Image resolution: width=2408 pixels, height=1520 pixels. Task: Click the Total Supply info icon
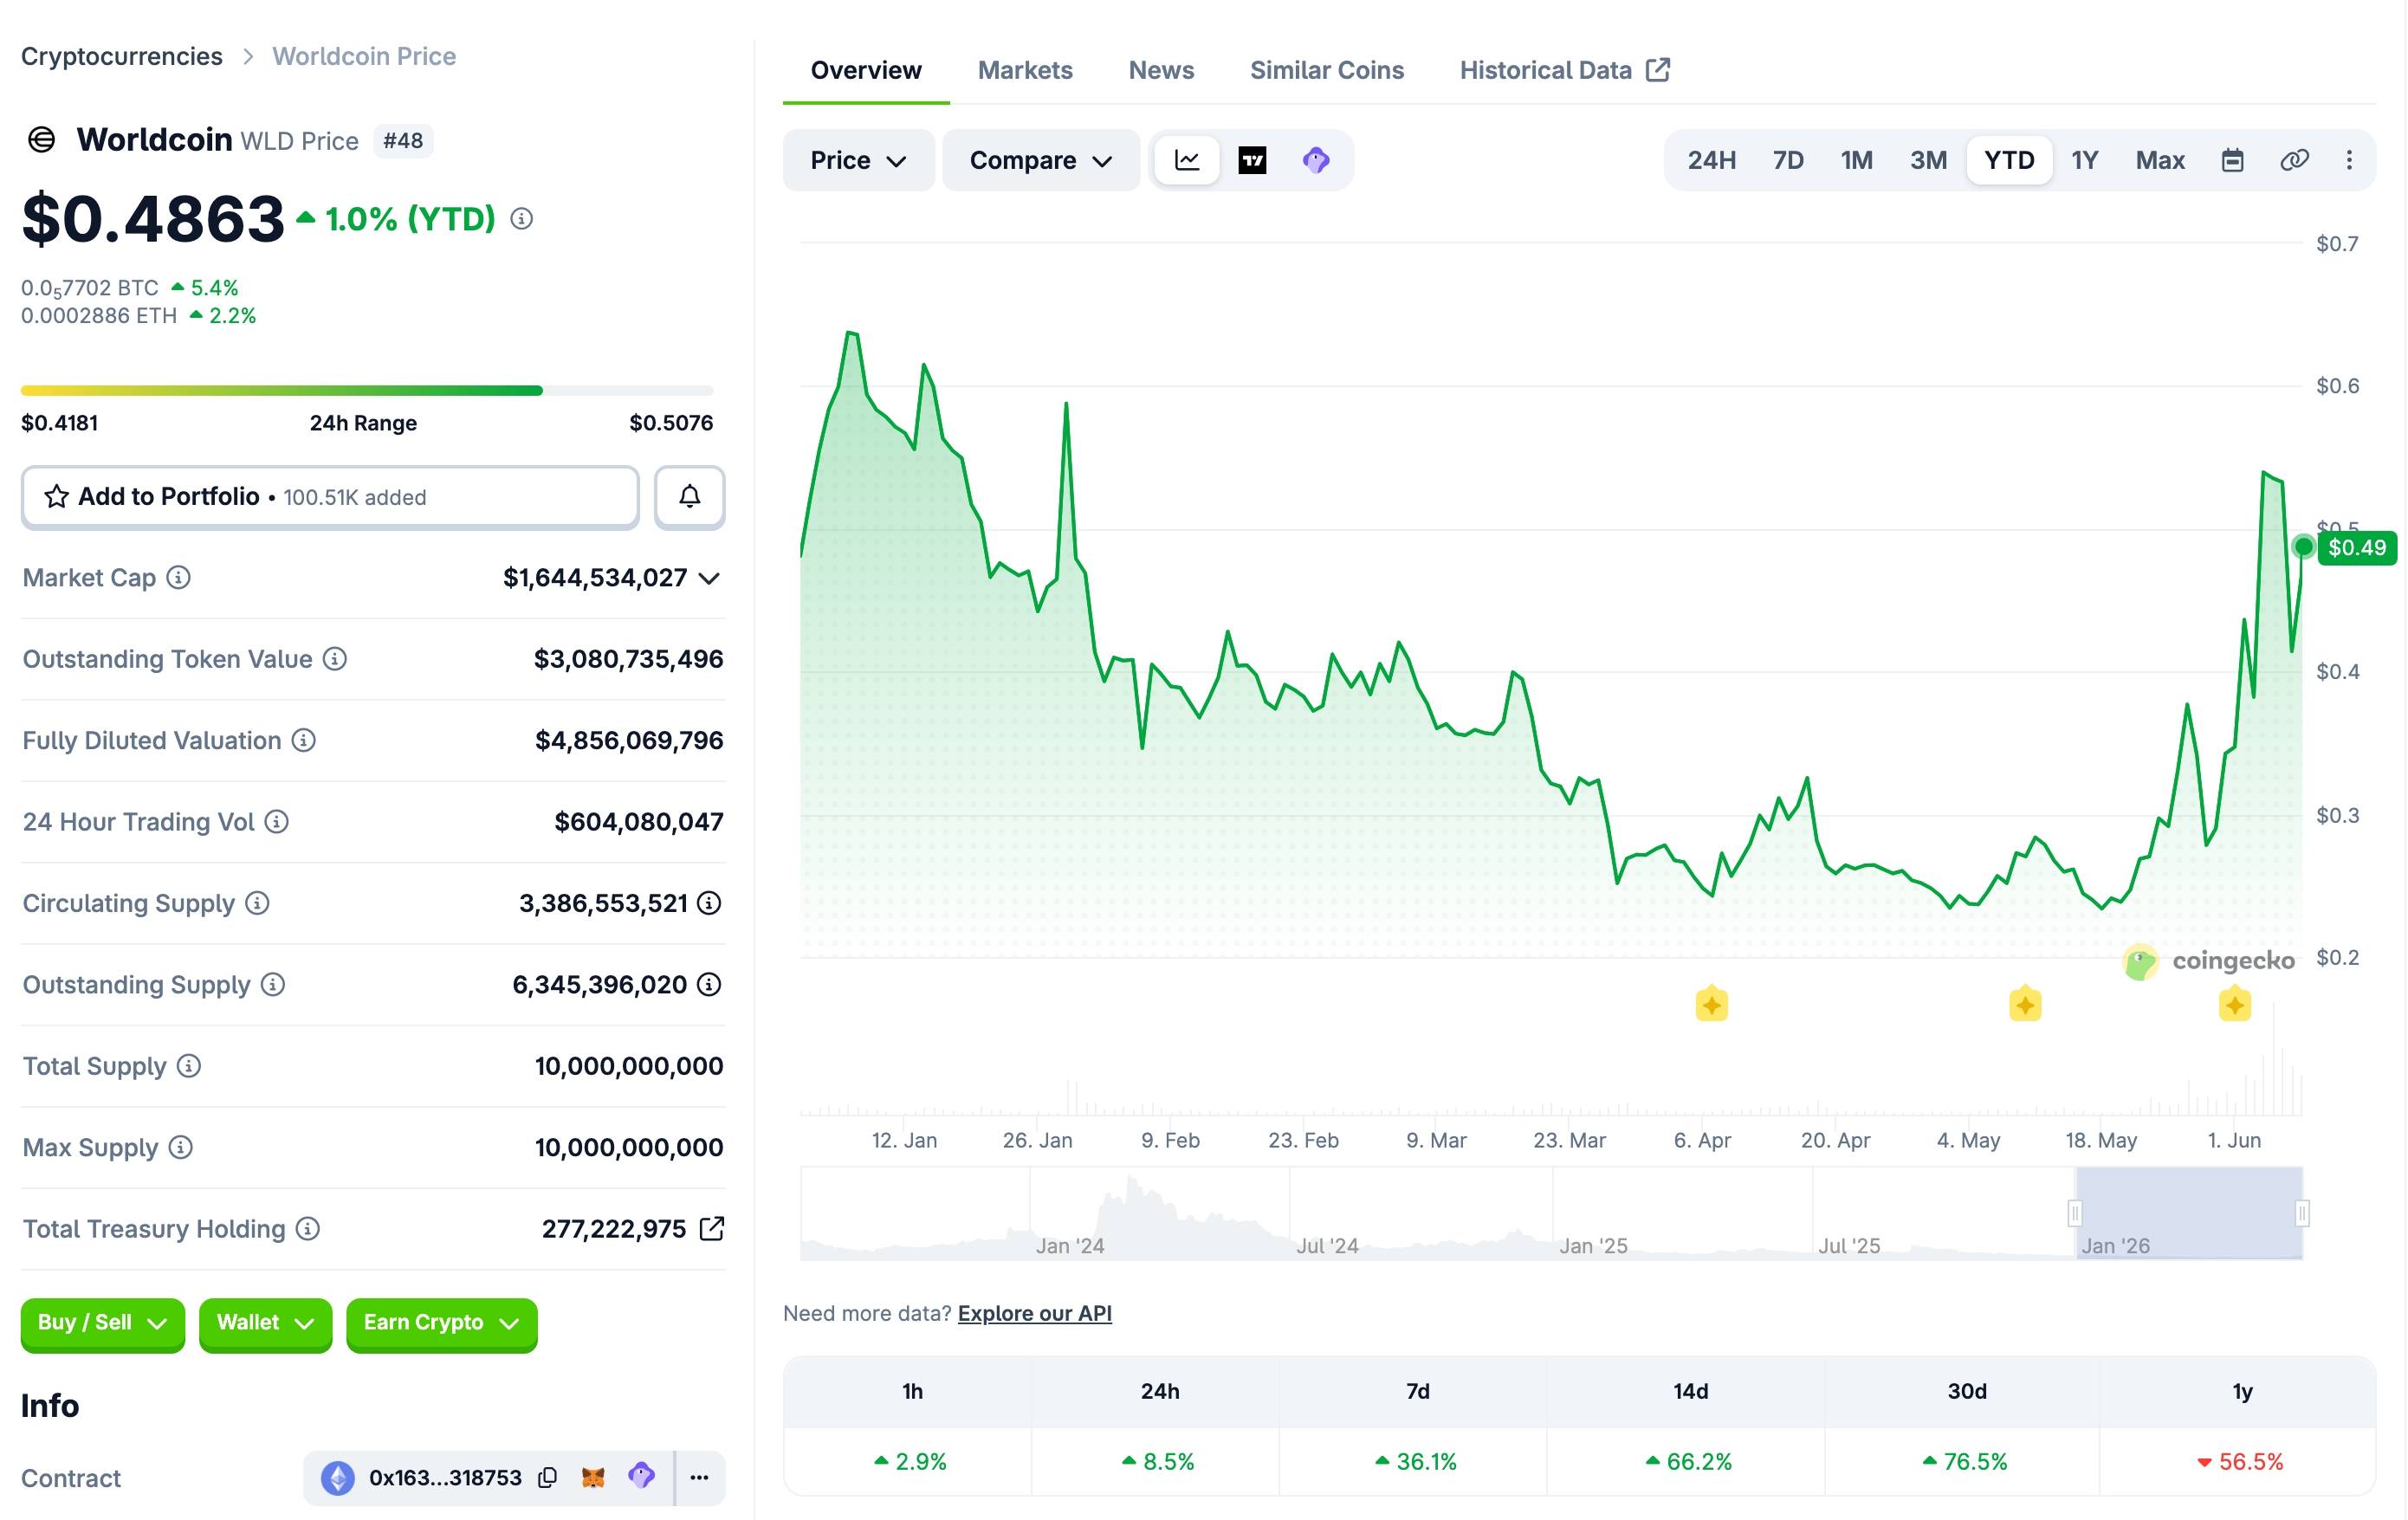point(189,1066)
